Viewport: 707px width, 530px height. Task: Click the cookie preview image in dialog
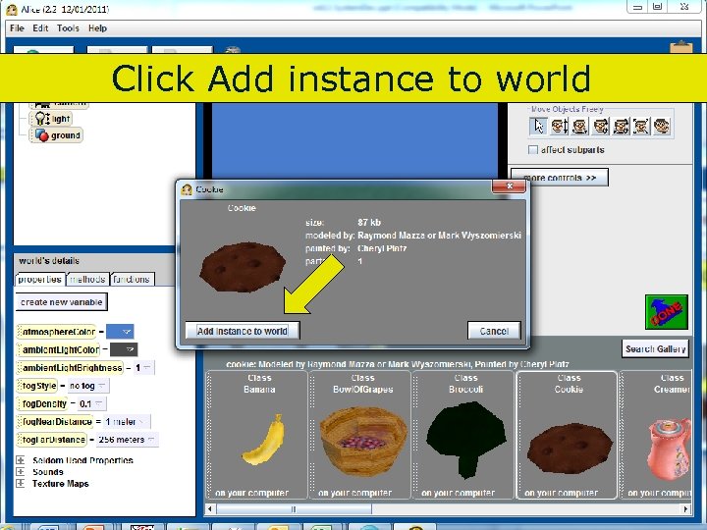click(x=243, y=267)
